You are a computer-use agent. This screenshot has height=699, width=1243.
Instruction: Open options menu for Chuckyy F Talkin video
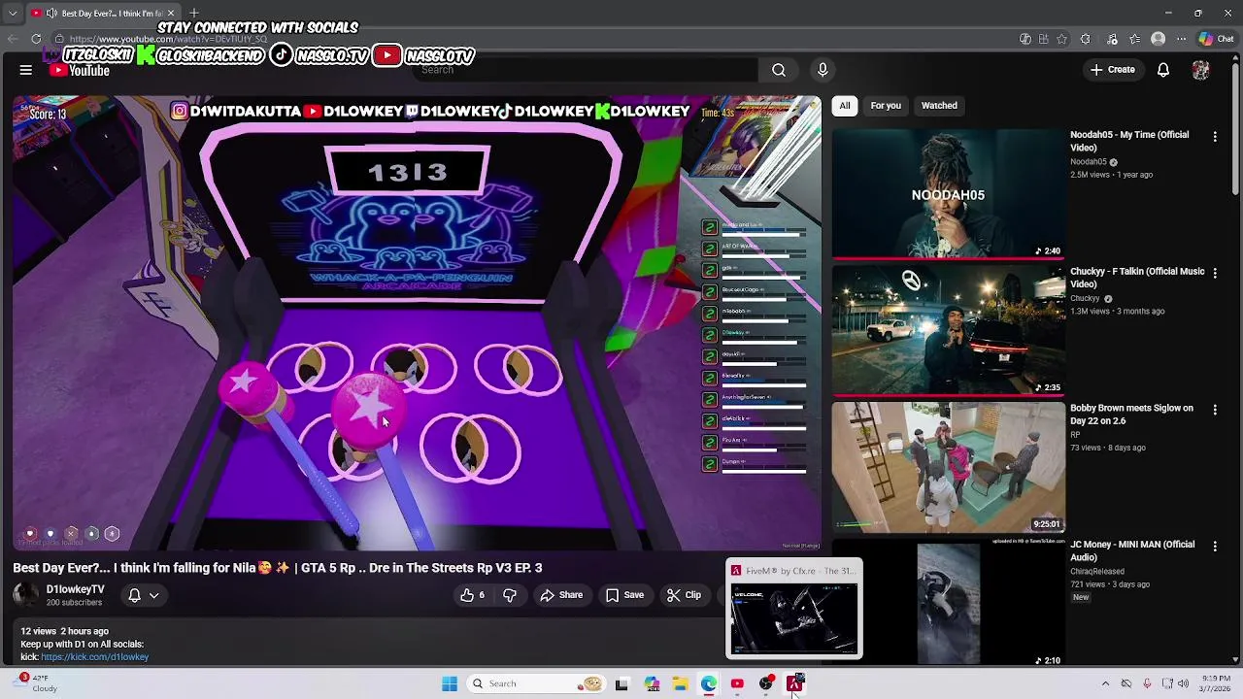click(1215, 274)
